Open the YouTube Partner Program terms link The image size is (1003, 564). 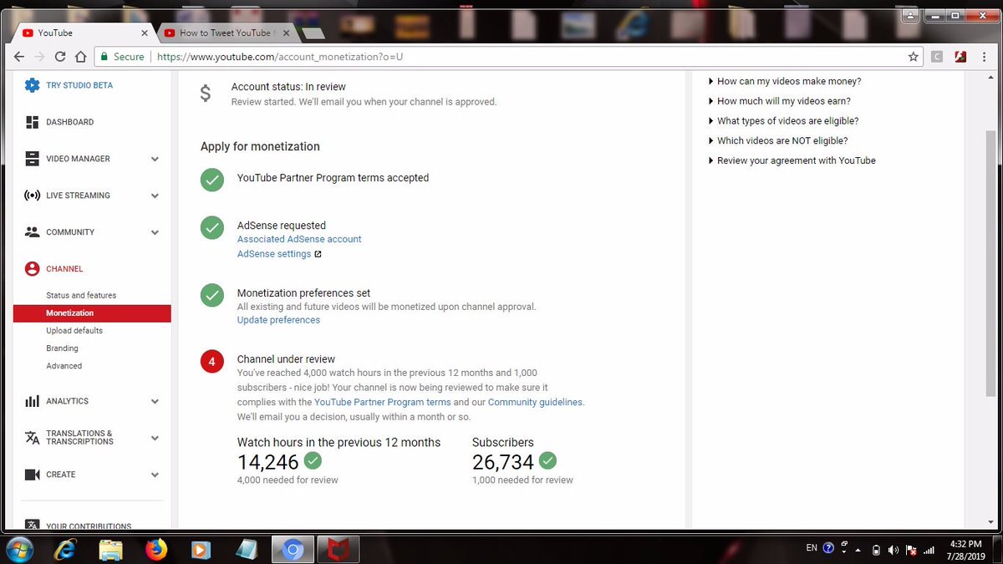pyautogui.click(x=383, y=402)
